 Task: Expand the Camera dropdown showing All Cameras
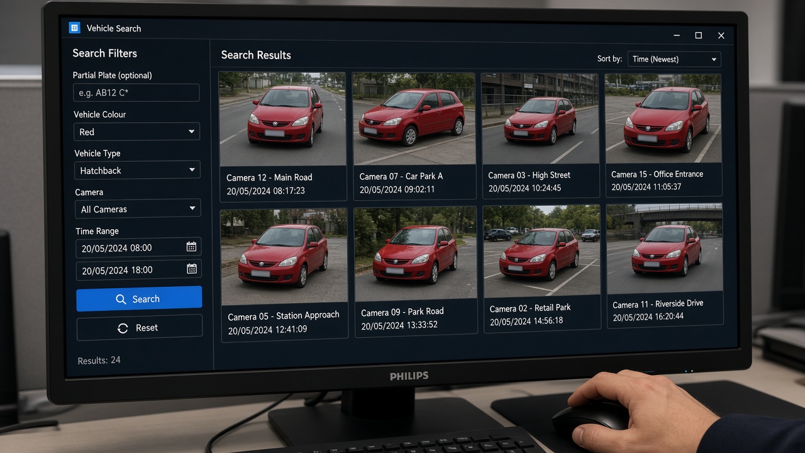pos(138,208)
